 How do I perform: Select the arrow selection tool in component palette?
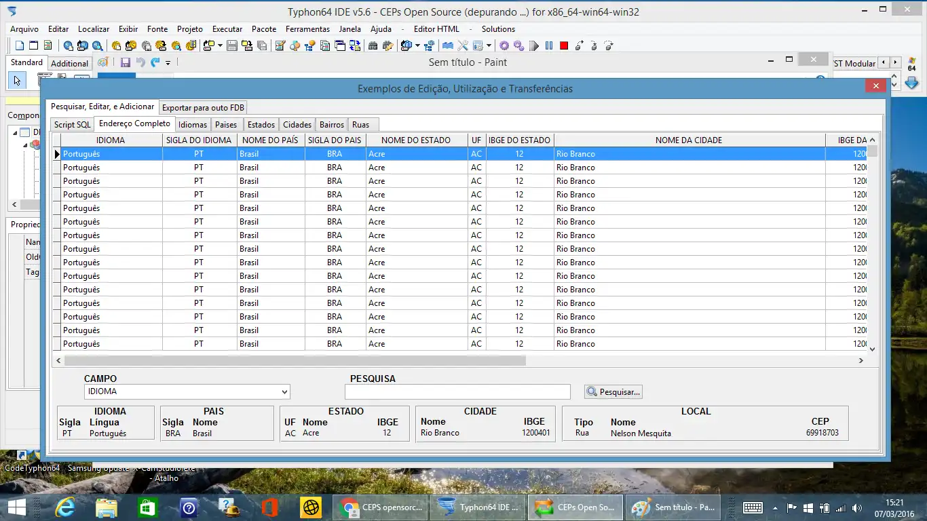tap(17, 81)
